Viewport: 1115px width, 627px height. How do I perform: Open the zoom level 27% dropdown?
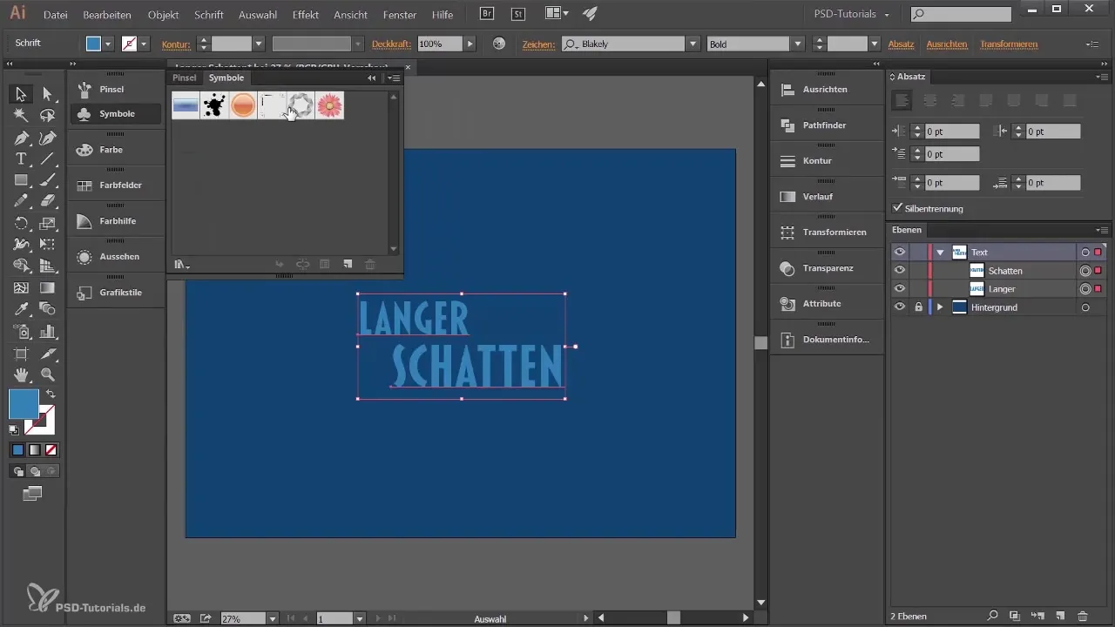(273, 618)
